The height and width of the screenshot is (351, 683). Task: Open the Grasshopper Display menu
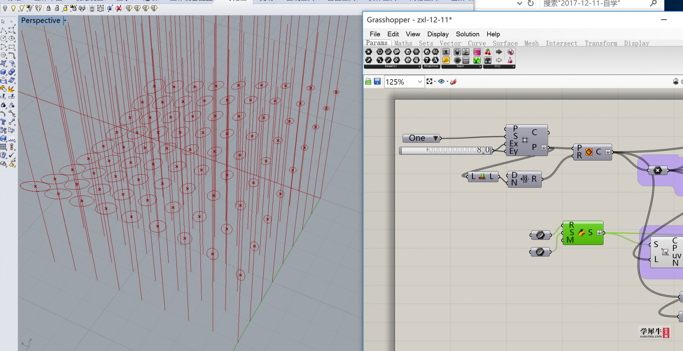(x=438, y=34)
